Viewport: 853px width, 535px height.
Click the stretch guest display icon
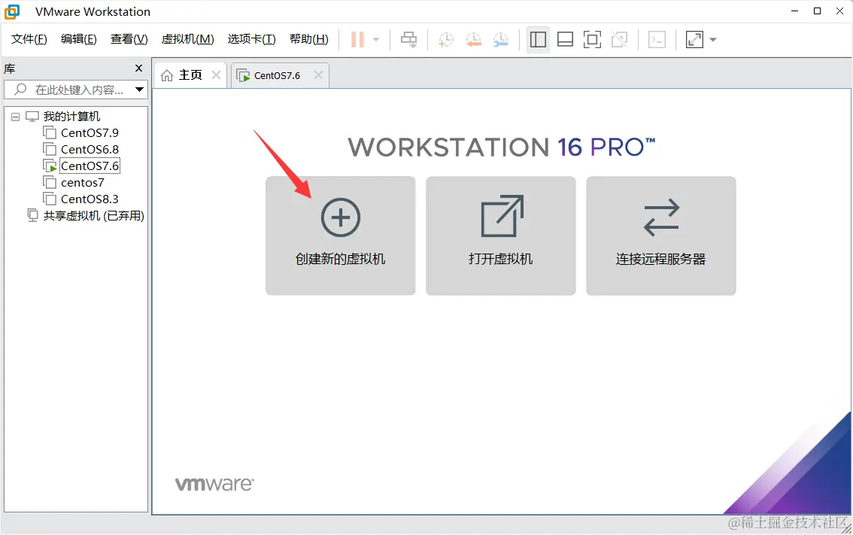[x=695, y=39]
